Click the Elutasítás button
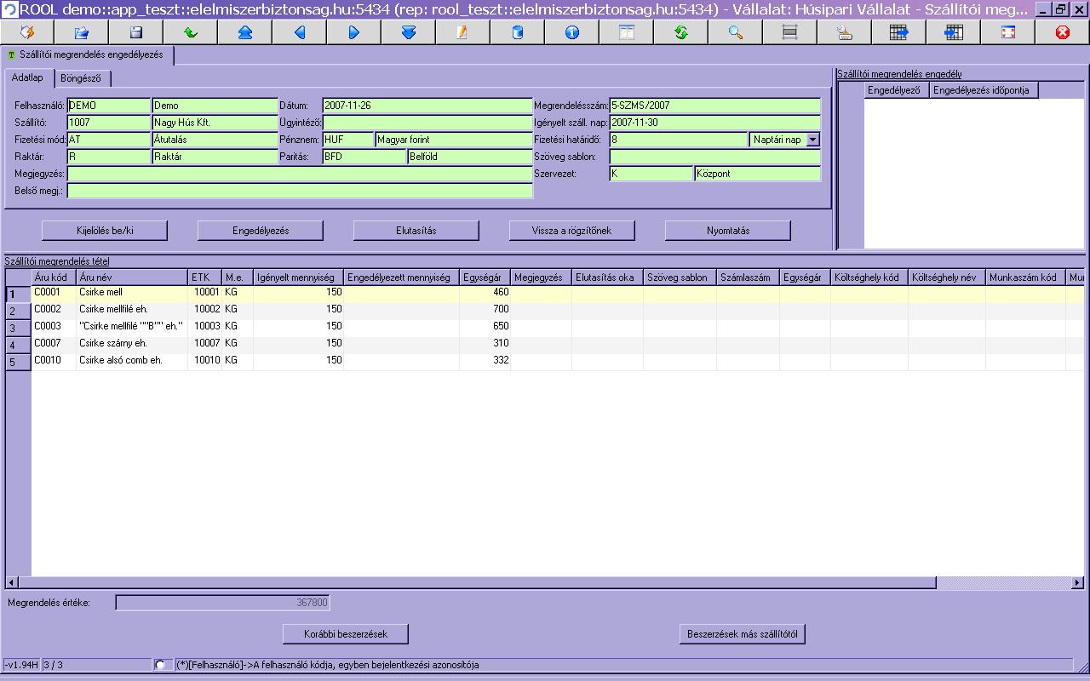 416,231
